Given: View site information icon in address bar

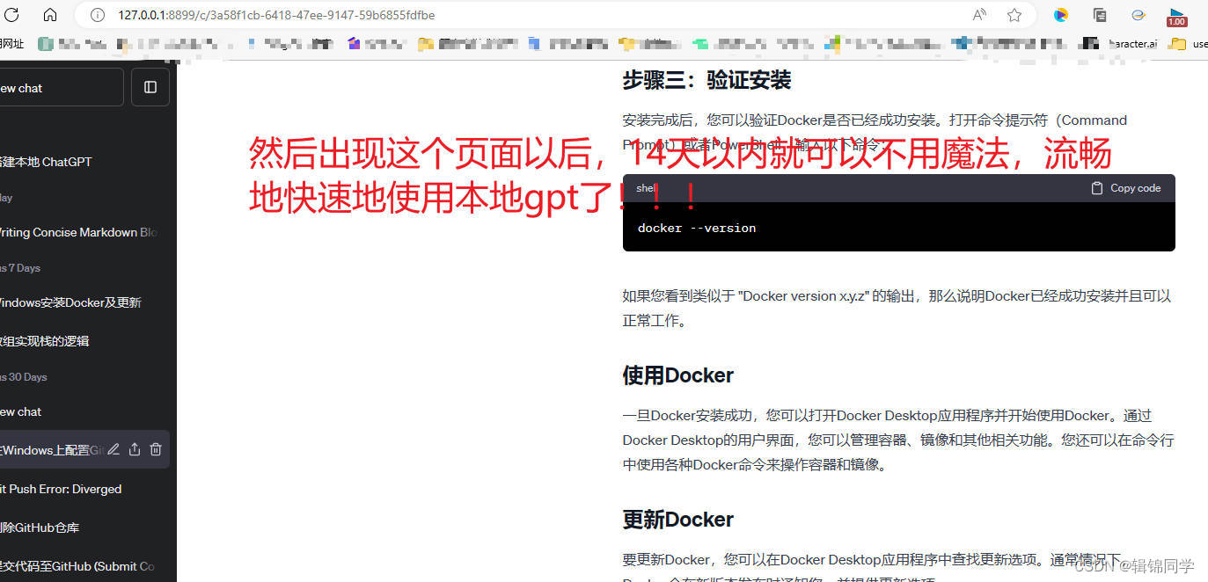Looking at the screenshot, I should pyautogui.click(x=98, y=15).
